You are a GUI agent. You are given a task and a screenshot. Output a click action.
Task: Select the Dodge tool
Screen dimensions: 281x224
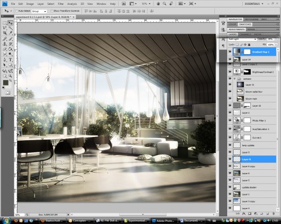11,54
